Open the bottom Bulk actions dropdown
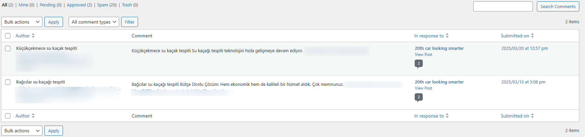 click(22, 131)
